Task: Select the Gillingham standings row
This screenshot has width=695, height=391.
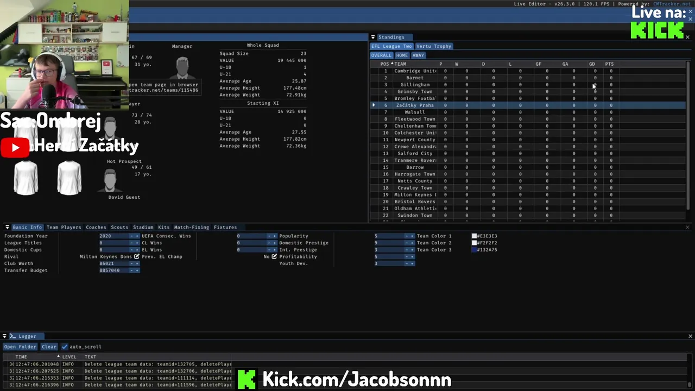Action: pyautogui.click(x=528, y=85)
